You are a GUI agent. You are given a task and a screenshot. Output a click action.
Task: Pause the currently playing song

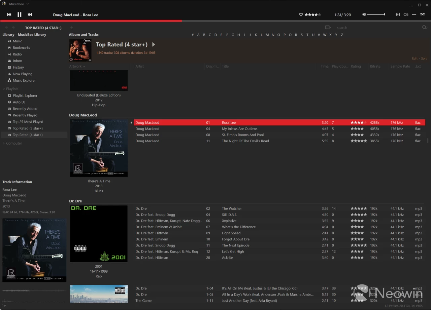(x=19, y=14)
